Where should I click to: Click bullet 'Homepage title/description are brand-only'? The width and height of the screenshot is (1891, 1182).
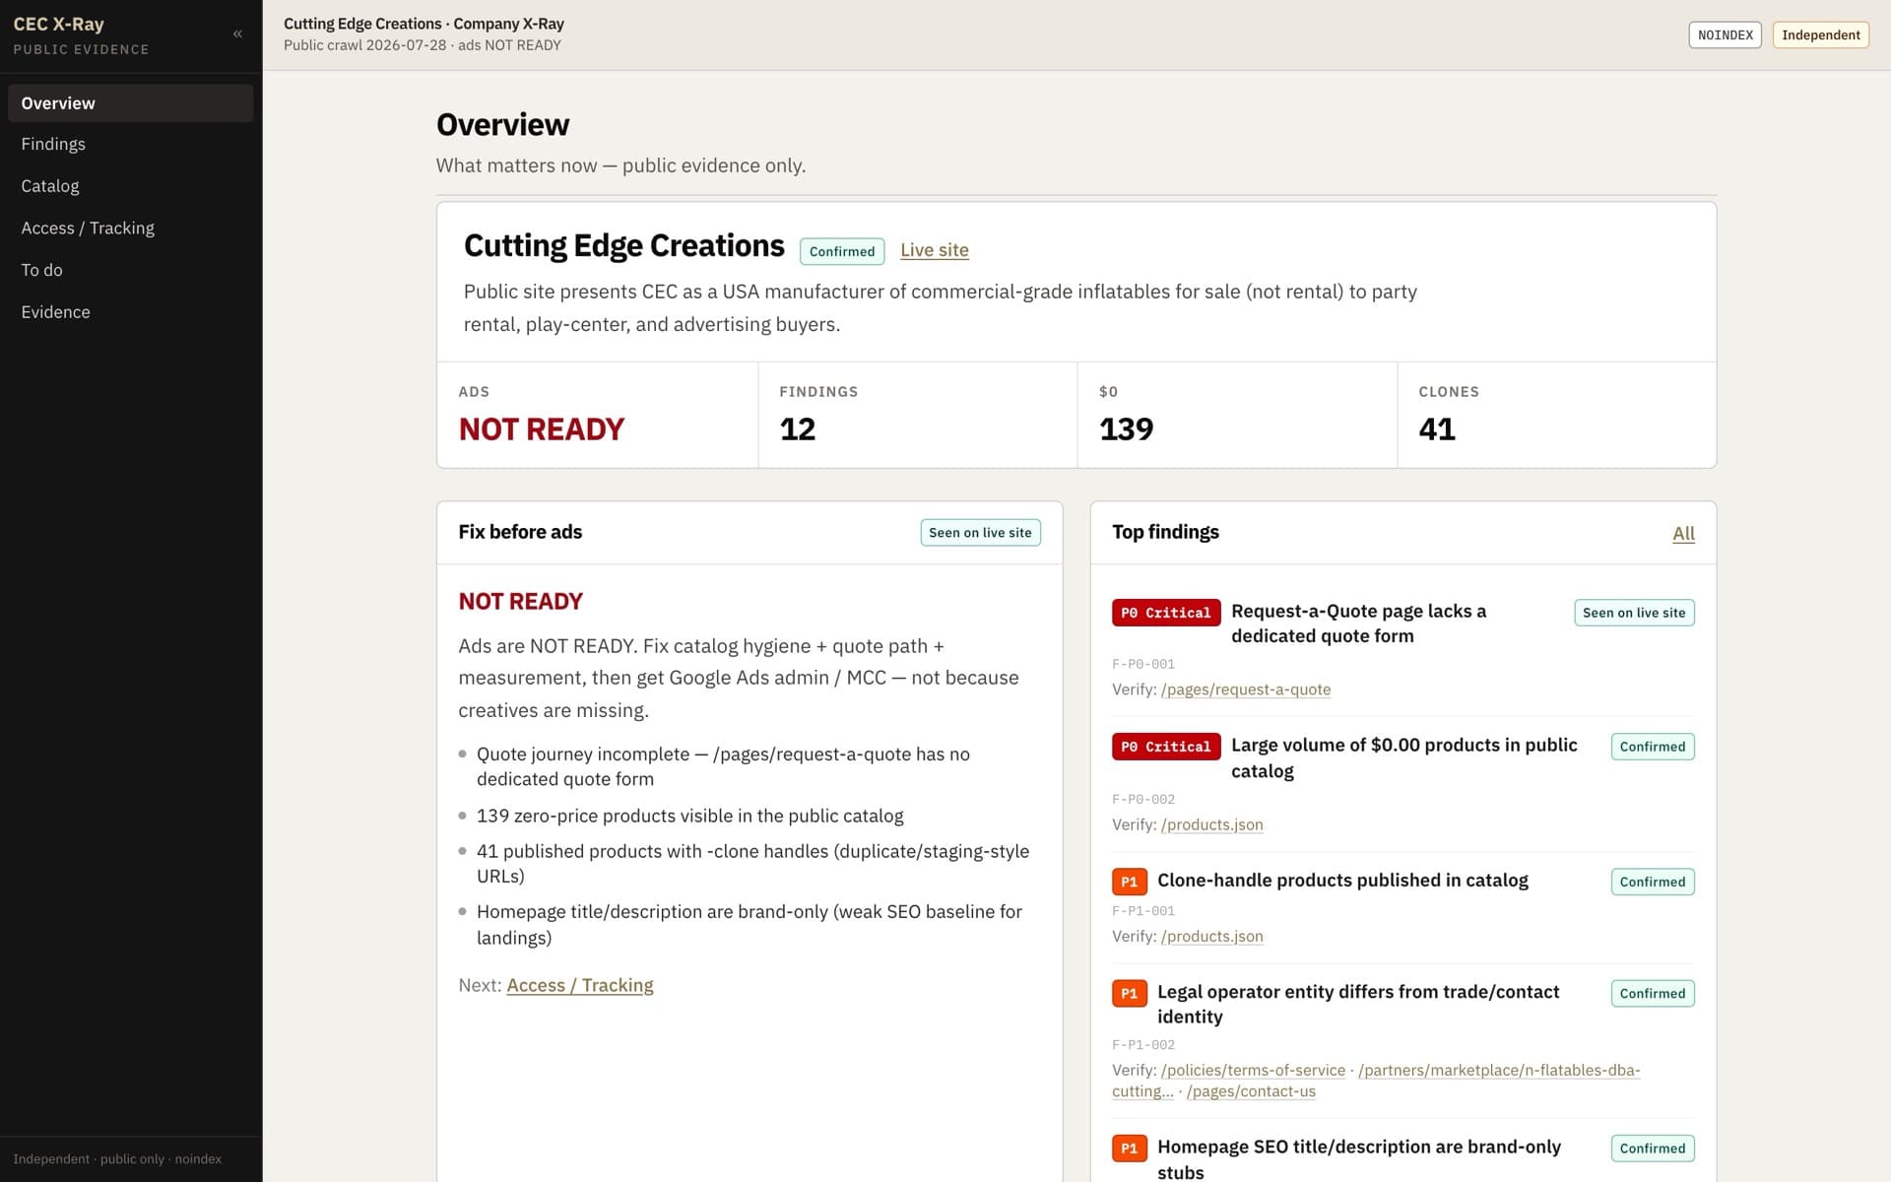point(749,925)
